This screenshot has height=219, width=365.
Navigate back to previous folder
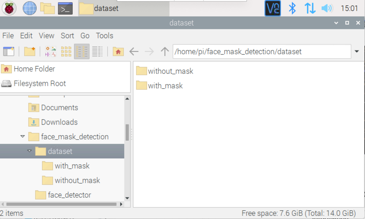(x=134, y=52)
